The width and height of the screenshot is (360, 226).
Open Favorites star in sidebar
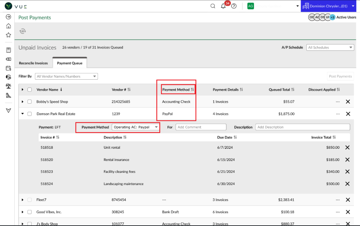[x=8, y=35]
